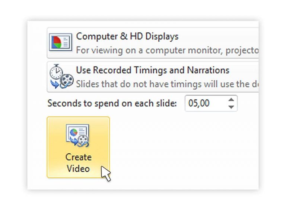
Task: Decrease seconds per slide with the down arrow
Action: (232, 107)
